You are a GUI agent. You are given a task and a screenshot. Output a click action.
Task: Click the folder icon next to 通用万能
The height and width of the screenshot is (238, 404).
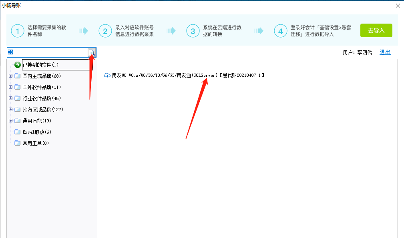pos(17,120)
